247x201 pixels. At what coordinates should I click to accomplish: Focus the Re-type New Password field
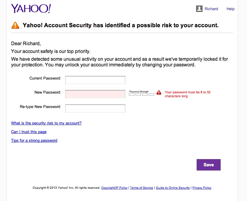click(x=95, y=108)
